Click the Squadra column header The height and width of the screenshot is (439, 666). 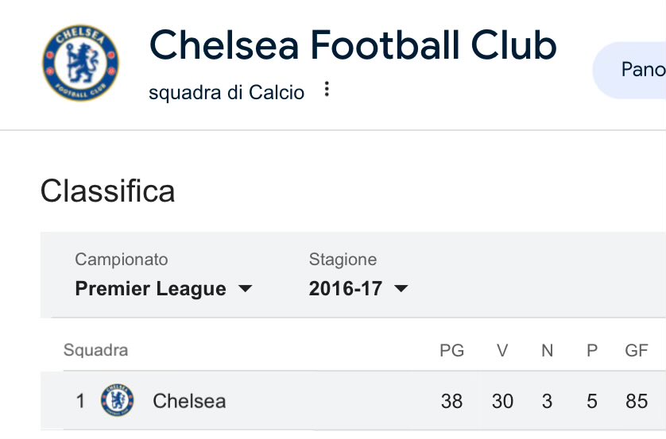coord(95,350)
